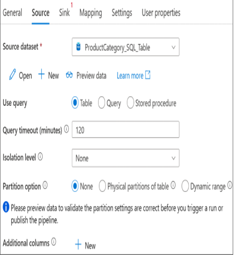The image size is (234, 255).
Task: Choose Physical partitions of table radio option
Action: click(102, 186)
